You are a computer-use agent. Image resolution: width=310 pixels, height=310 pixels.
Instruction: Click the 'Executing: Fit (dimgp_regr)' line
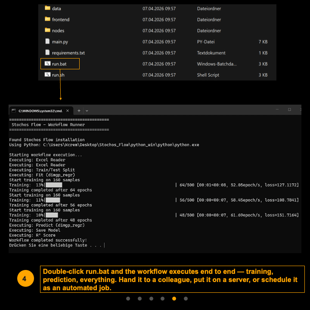tap(42, 175)
